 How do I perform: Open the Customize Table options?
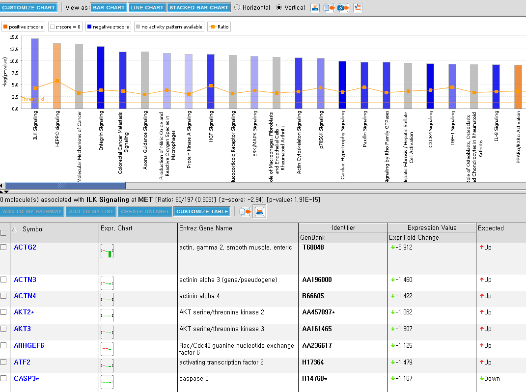[x=202, y=211]
